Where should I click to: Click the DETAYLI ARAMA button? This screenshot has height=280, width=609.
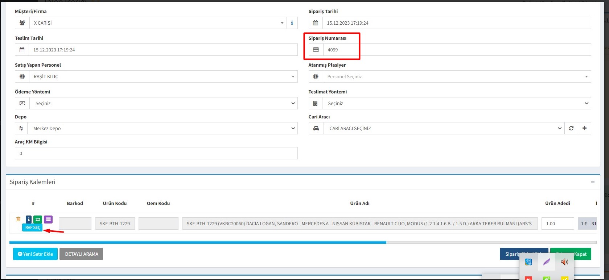(x=81, y=254)
